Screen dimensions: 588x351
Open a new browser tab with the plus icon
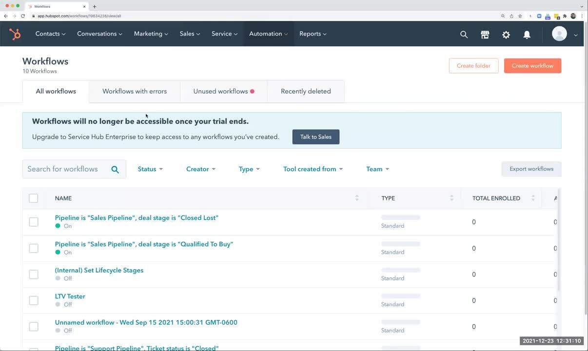click(x=95, y=6)
